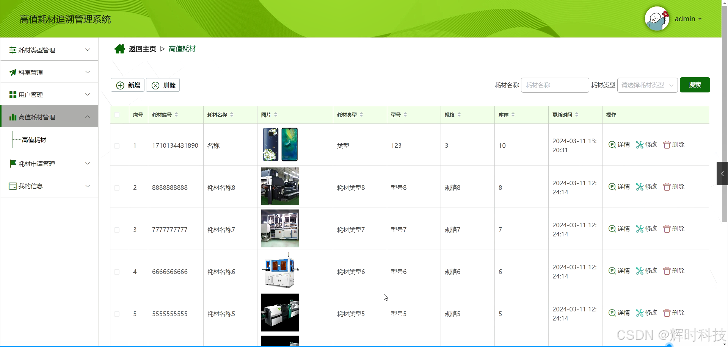The height and width of the screenshot is (347, 728).
Task: Toggle the select-all header checkbox
Action: pyautogui.click(x=117, y=115)
